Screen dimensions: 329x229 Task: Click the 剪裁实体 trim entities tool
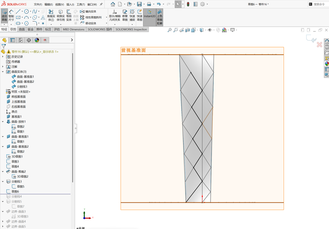pyautogui.click(x=51, y=15)
